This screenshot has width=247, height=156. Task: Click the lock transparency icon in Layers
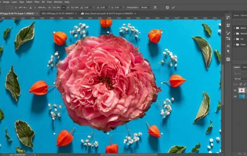pos(241,84)
